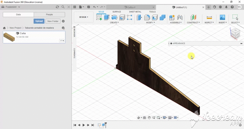Select the Combine tool
Image resolution: width=244 pixels, height=129 pixels.
point(162,17)
